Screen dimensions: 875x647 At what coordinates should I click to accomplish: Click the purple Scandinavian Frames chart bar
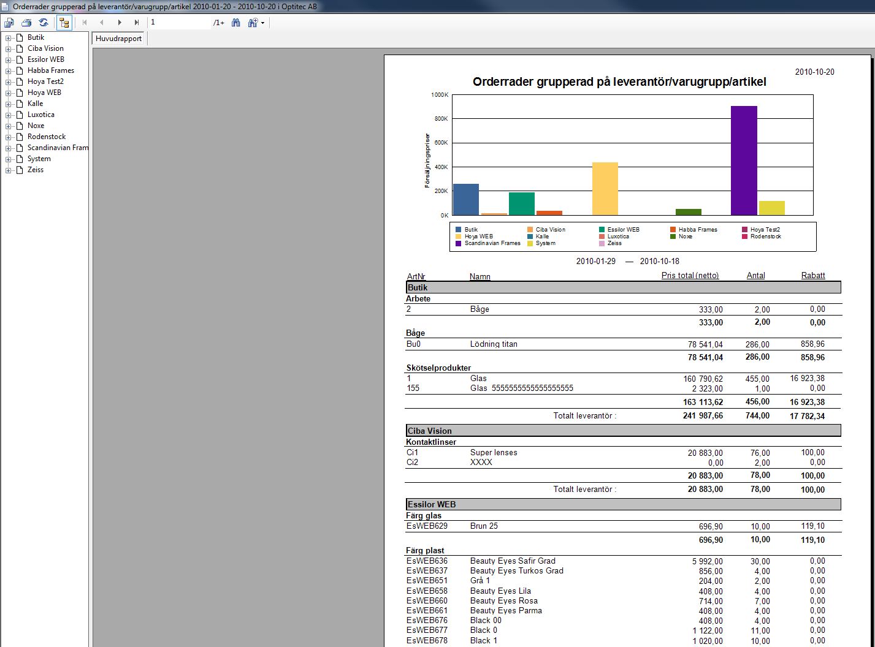point(744,161)
